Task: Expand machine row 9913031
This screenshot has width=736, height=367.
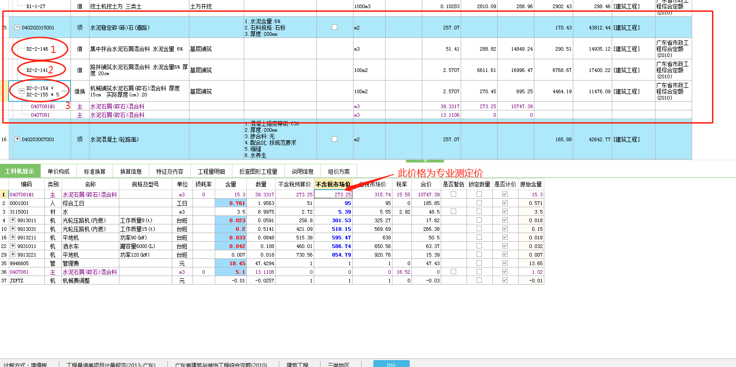Action: click(13, 229)
